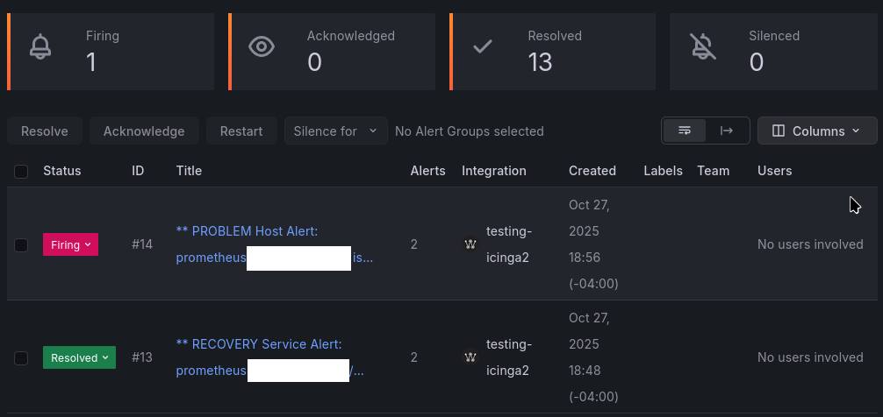Check the box for alert #14
Image resolution: width=883 pixels, height=417 pixels.
tap(21, 245)
